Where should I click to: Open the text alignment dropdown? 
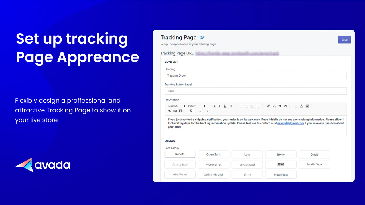295,106
